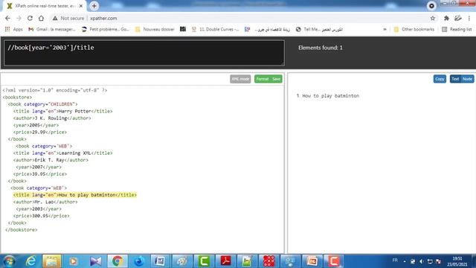476x268 pixels.
Task: Open the Petit problème bookmark
Action: 106,29
